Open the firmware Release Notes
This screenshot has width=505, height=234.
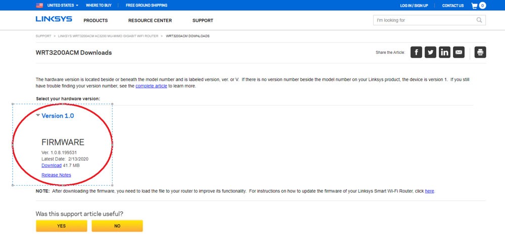coord(57,175)
